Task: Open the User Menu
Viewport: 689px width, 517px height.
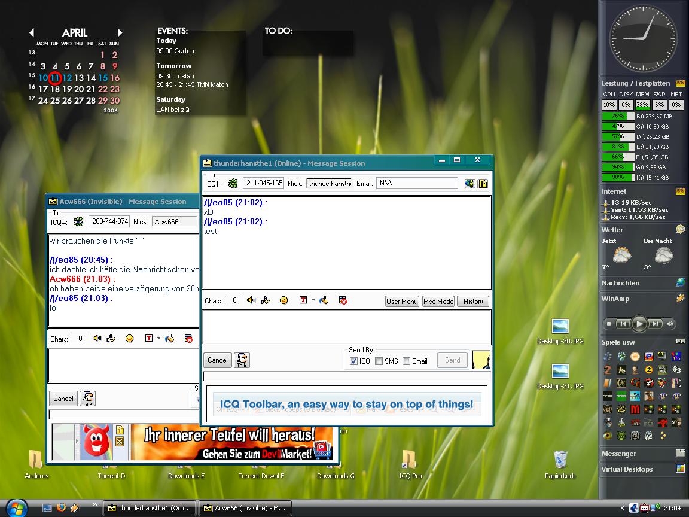Action: point(402,302)
